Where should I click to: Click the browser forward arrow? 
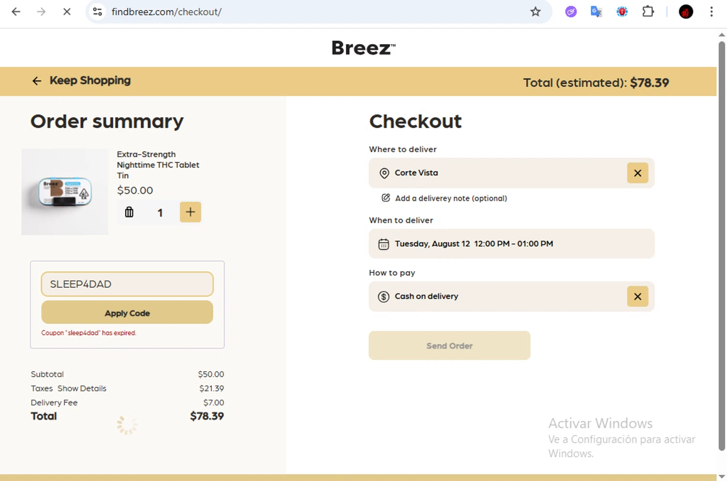tap(42, 12)
